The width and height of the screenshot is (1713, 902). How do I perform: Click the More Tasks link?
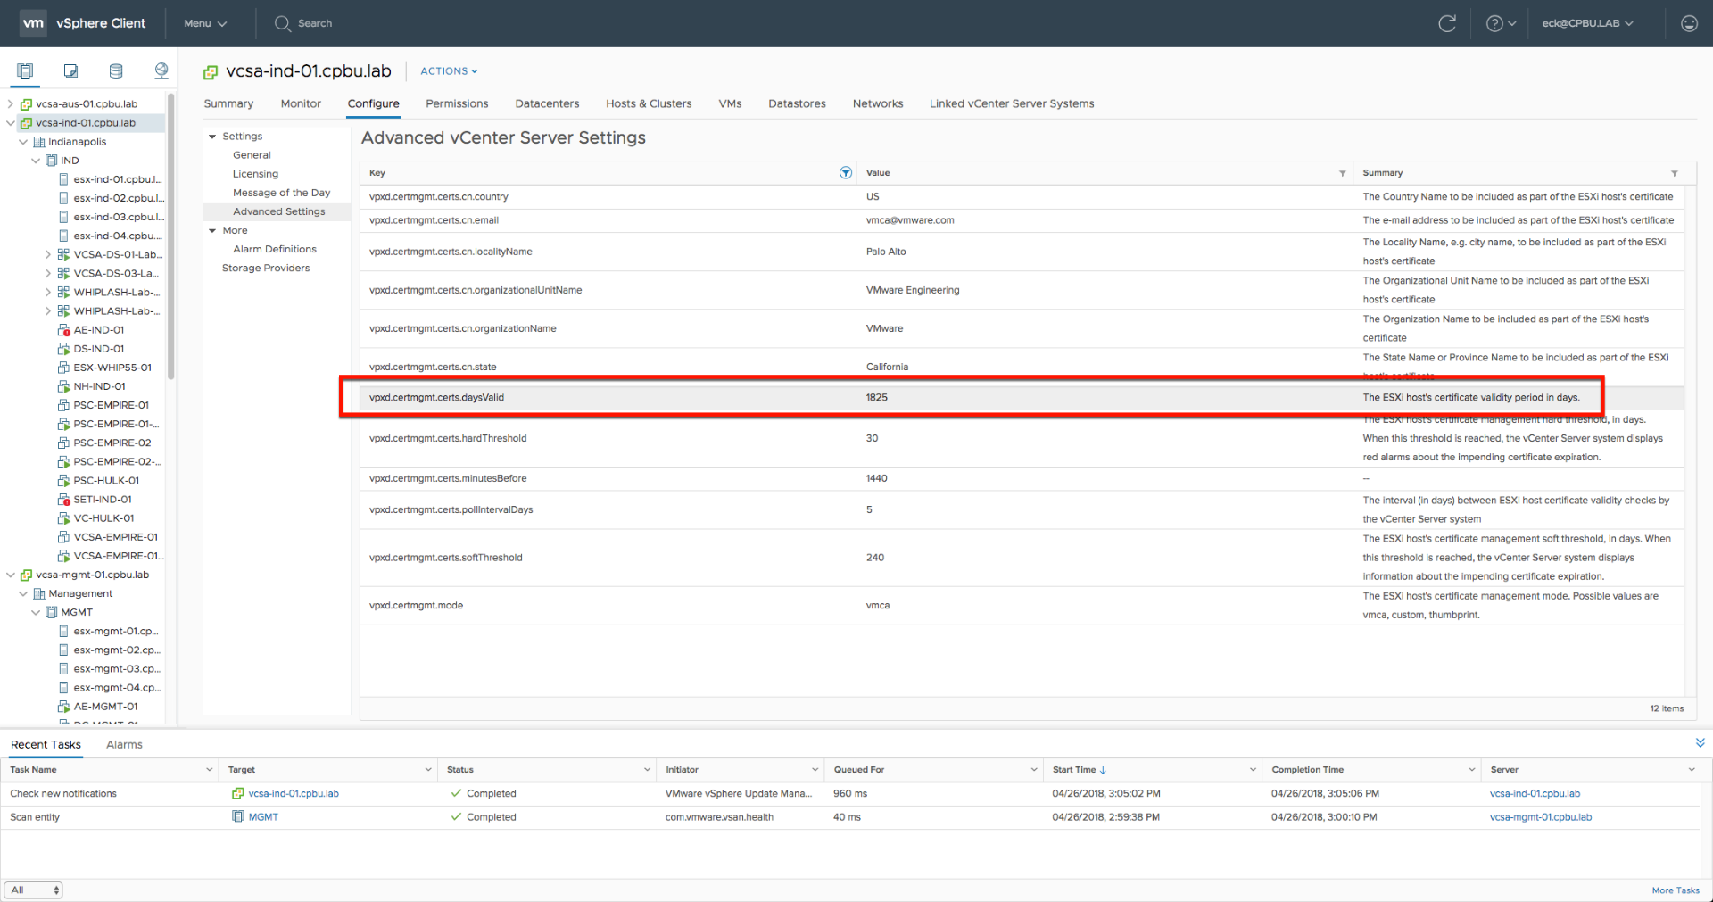(1676, 890)
